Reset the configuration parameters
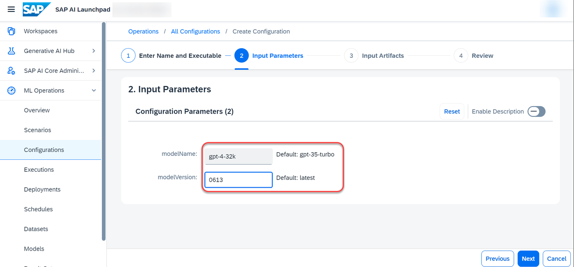This screenshot has height=267, width=574. [x=452, y=112]
